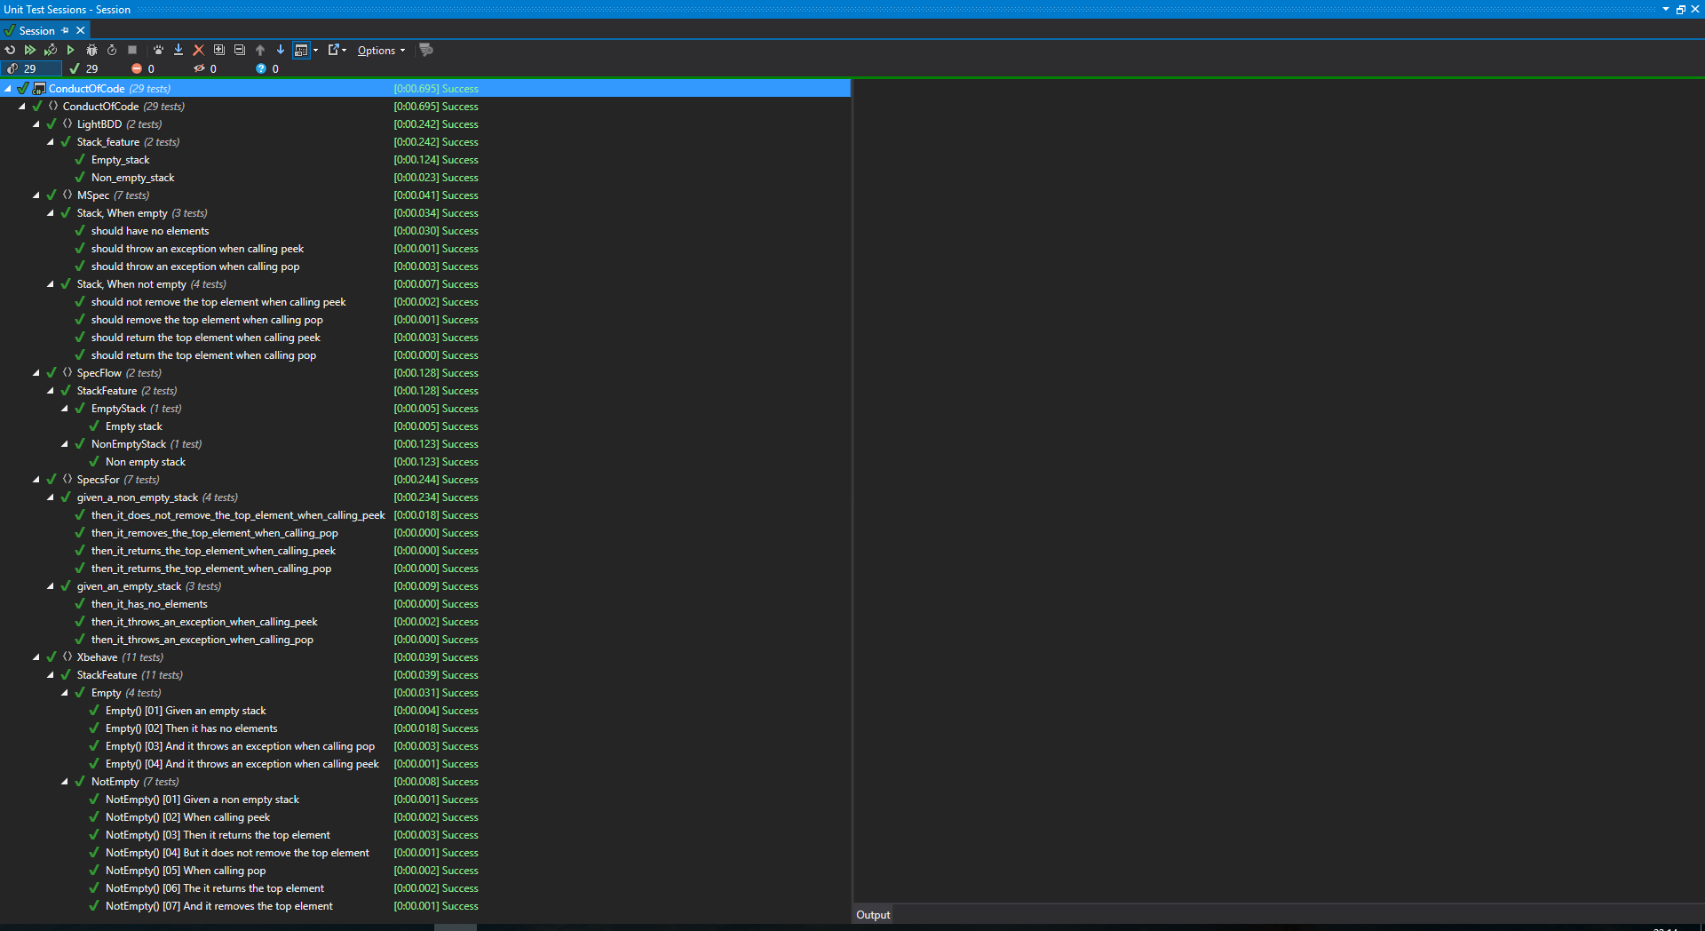Screen dimensions: 1705x931
Task: Select then_it_has_no_elements test
Action: pos(149,604)
